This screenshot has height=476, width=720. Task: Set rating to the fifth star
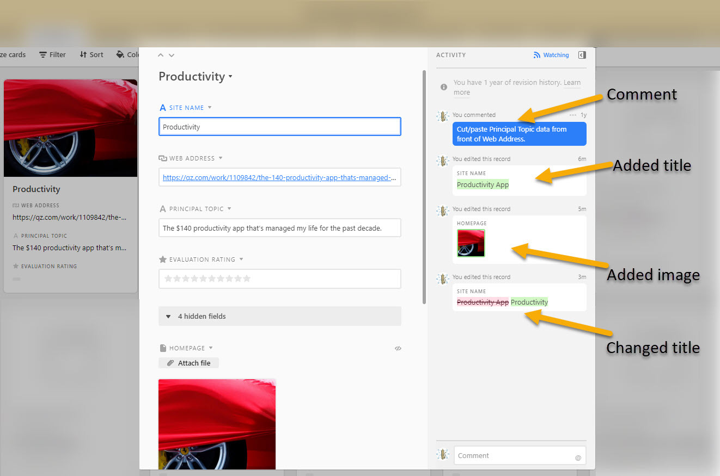(x=203, y=279)
